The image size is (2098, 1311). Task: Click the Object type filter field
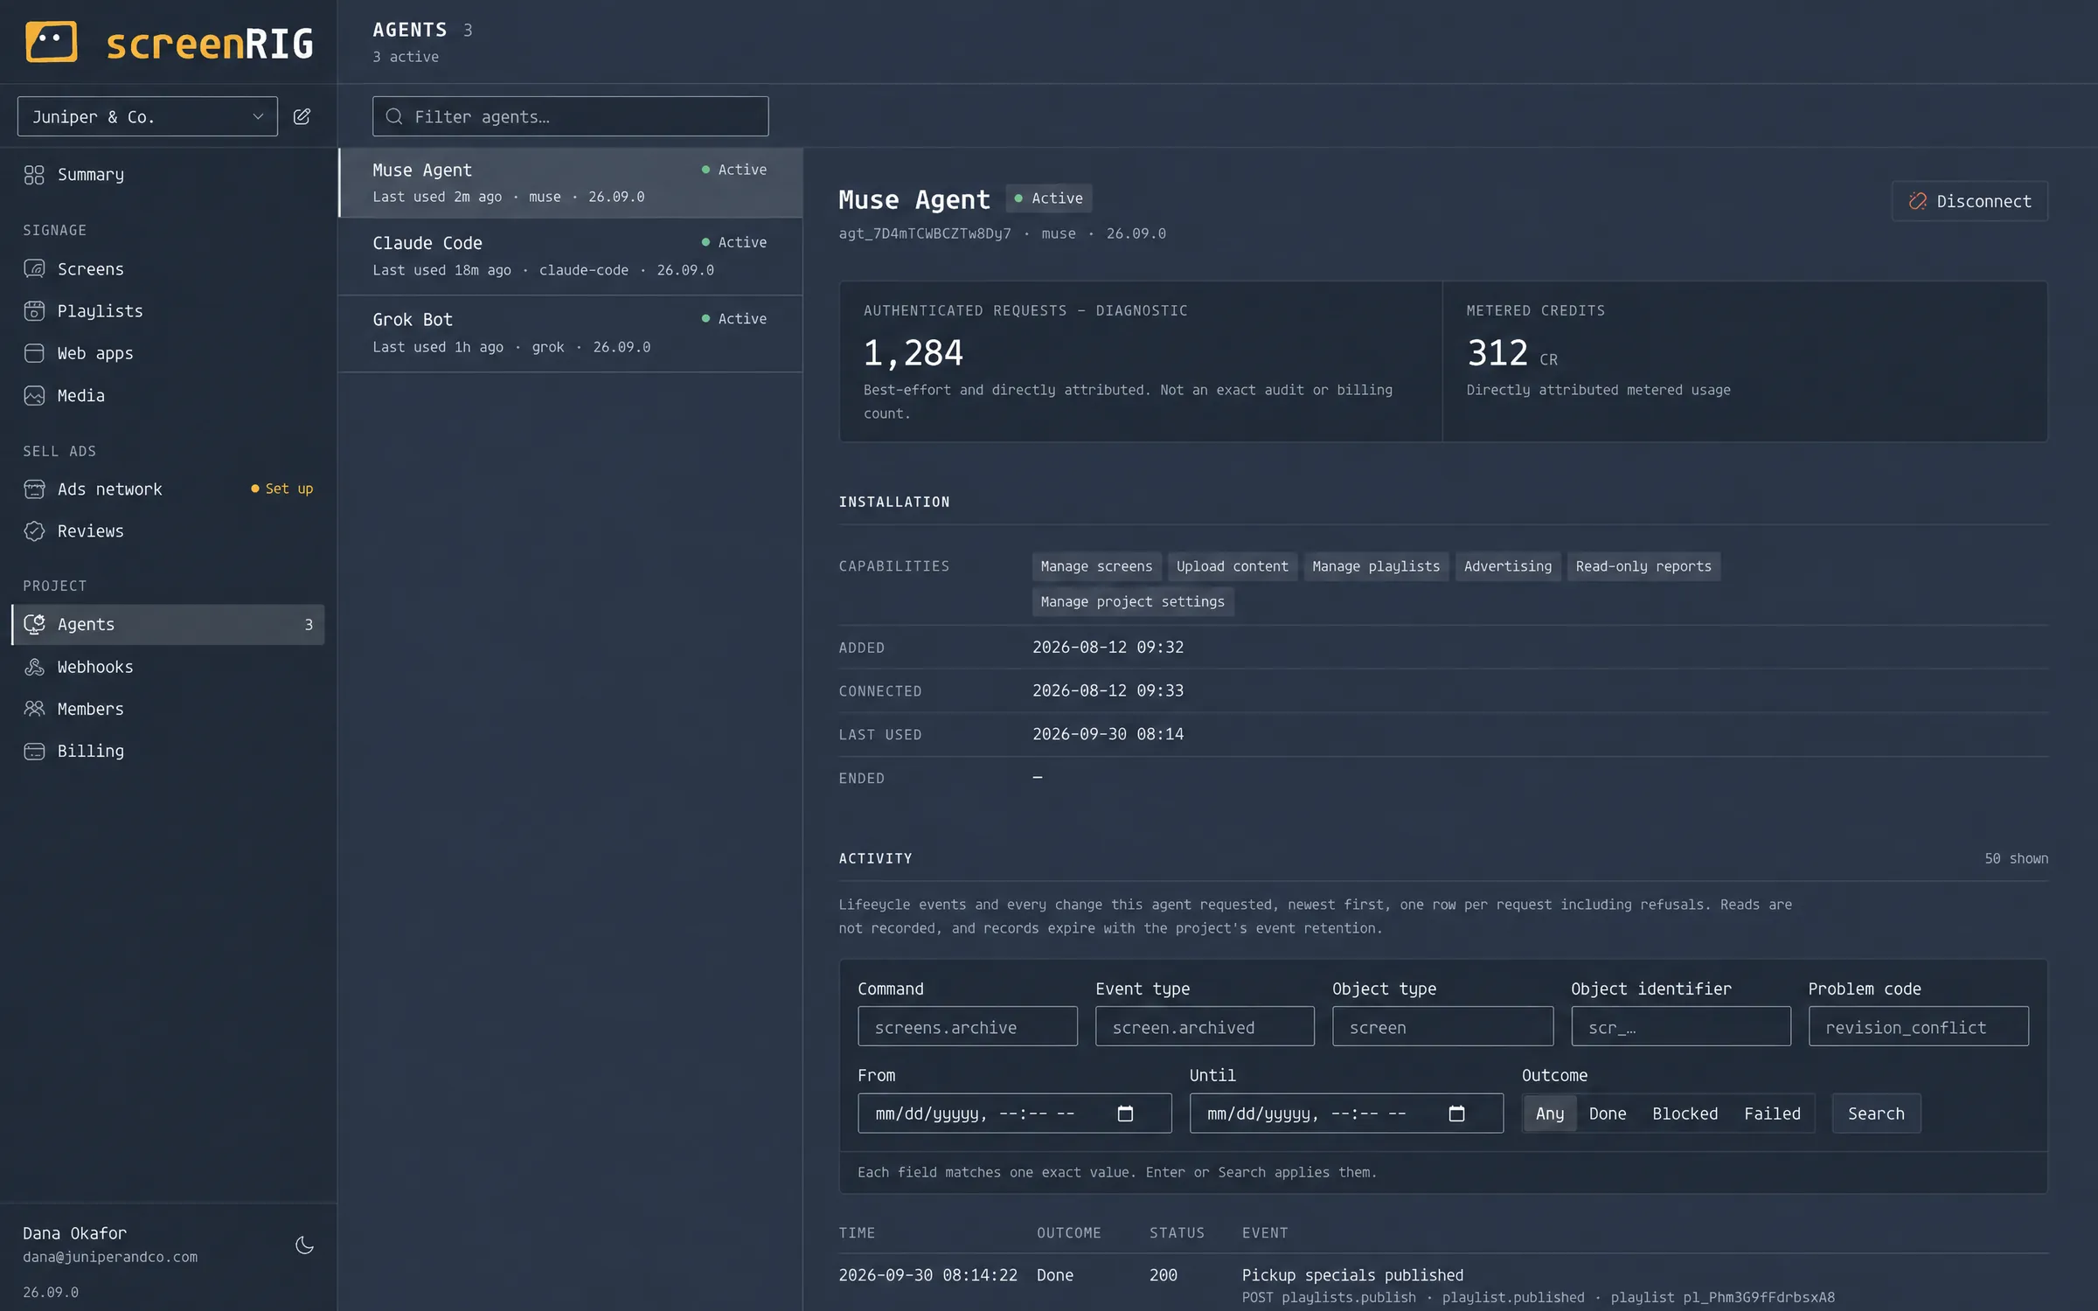coord(1442,1027)
